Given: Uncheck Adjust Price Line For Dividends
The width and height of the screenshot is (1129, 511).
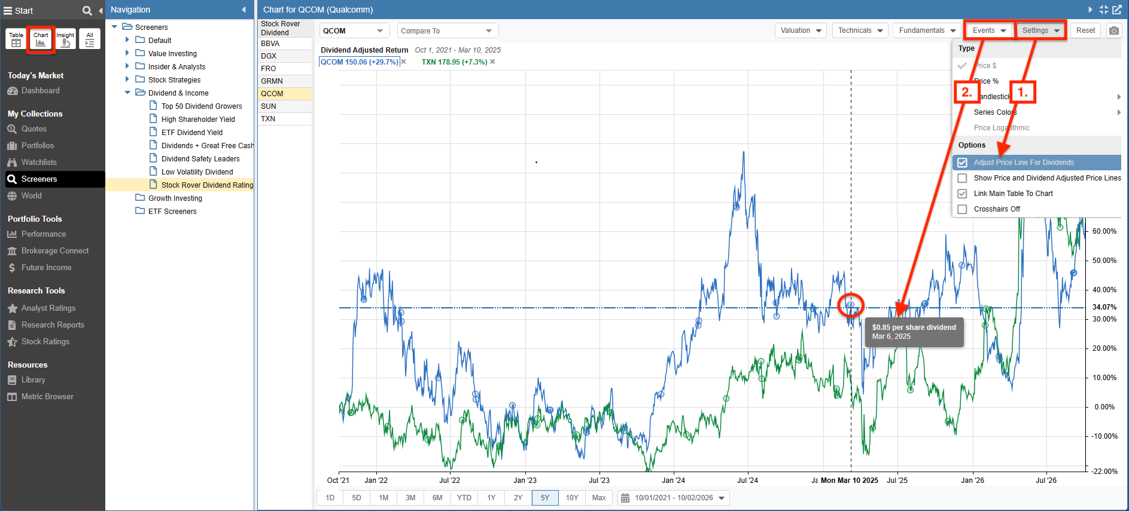Looking at the screenshot, I should coord(962,163).
